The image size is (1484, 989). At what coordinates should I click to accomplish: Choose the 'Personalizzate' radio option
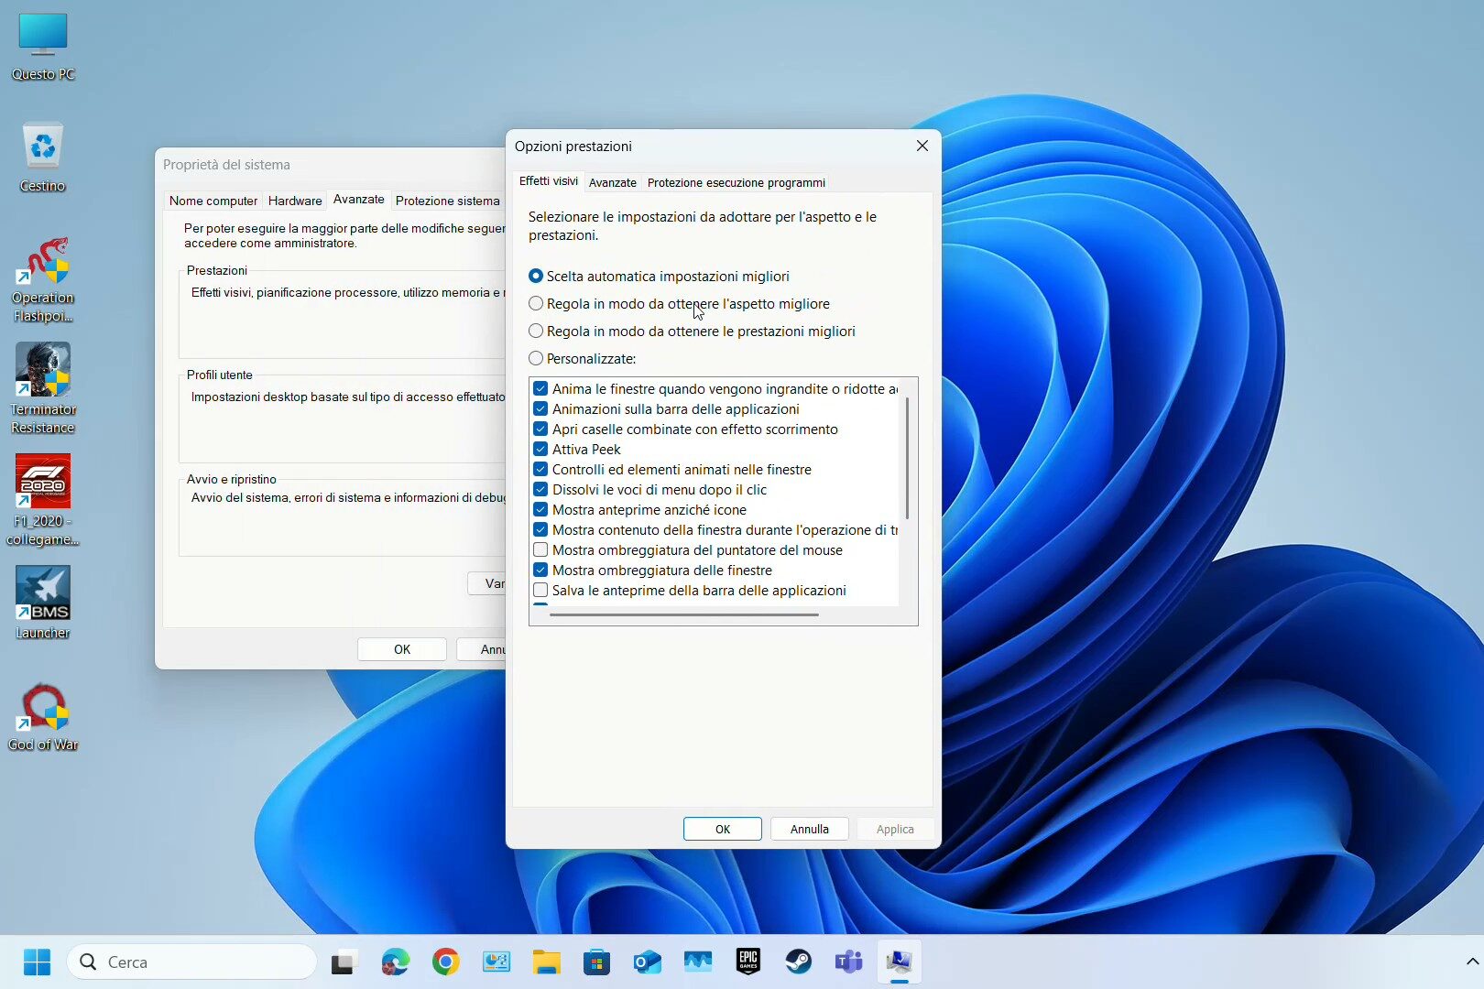pyautogui.click(x=536, y=359)
